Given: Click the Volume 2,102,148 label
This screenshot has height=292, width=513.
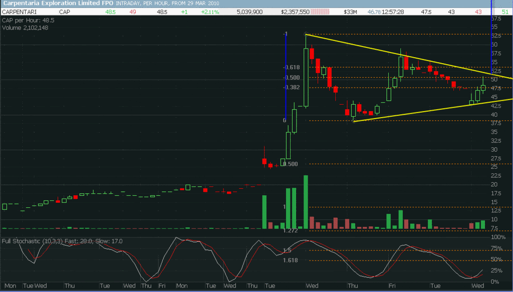Looking at the screenshot, I should (x=25, y=28).
